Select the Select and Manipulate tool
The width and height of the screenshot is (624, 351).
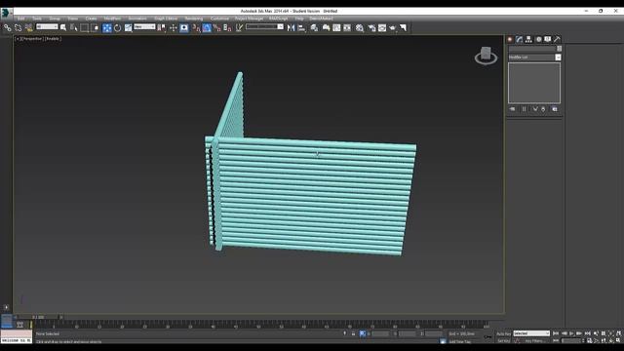click(174, 28)
